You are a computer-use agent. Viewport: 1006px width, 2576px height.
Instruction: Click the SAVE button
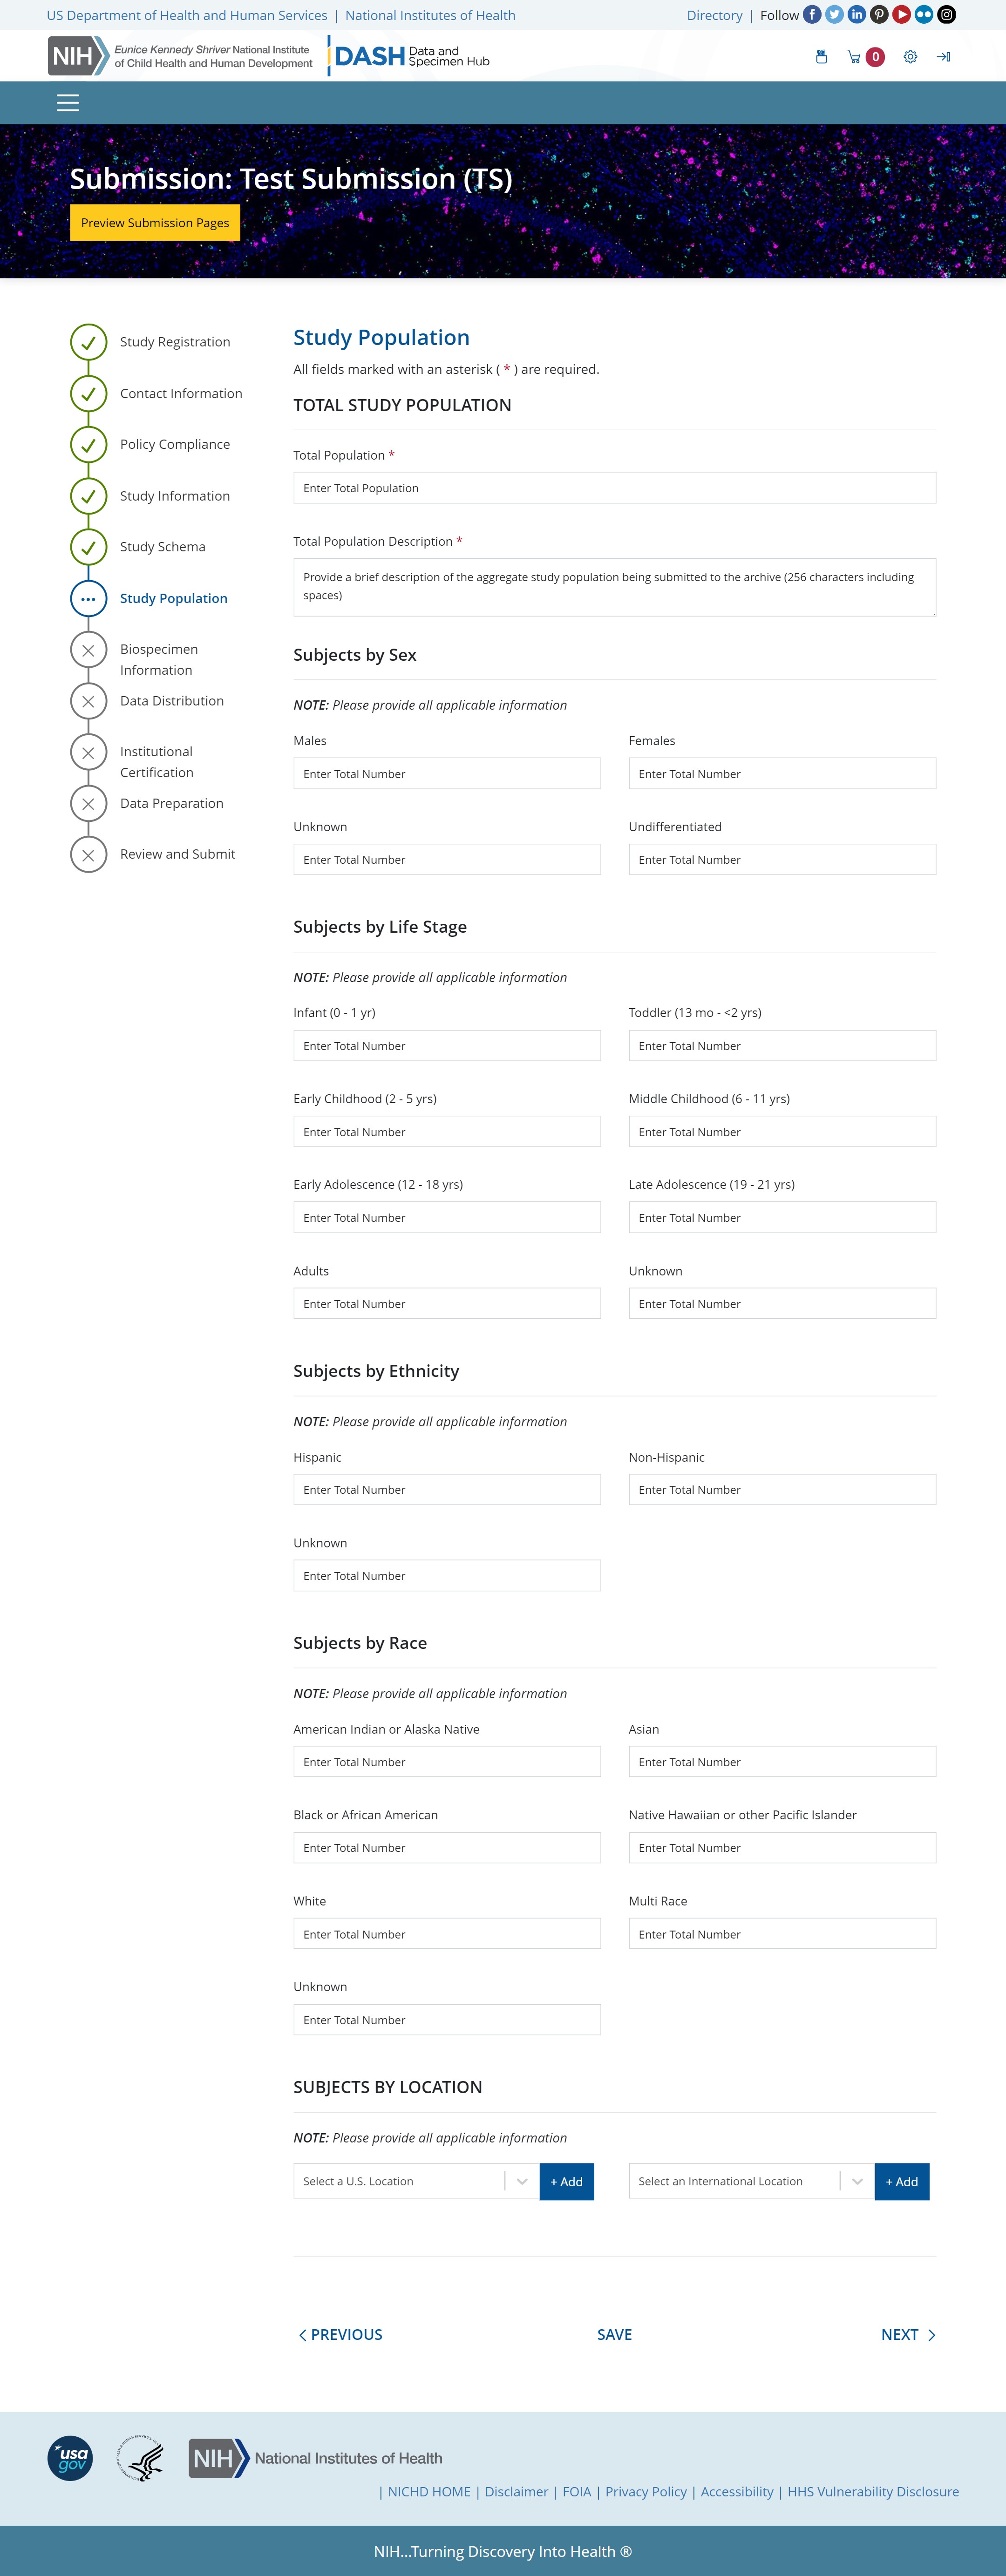614,2334
